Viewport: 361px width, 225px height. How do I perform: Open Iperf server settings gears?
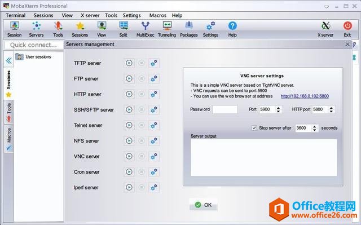(x=154, y=187)
